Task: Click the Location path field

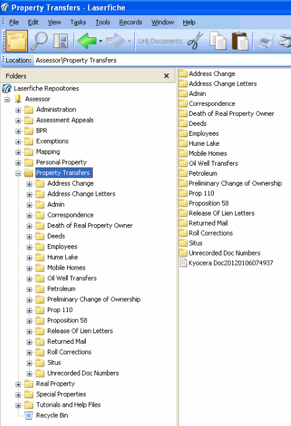Action: click(x=163, y=60)
